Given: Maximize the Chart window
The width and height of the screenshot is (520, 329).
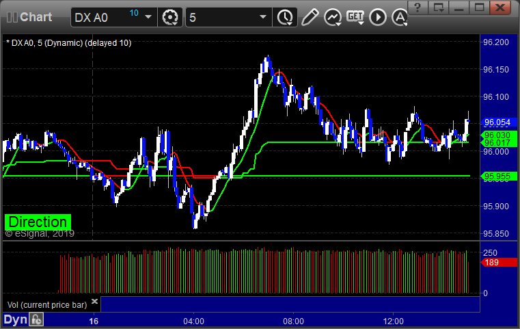Looking at the screenshot, I should pyautogui.click(x=479, y=8).
